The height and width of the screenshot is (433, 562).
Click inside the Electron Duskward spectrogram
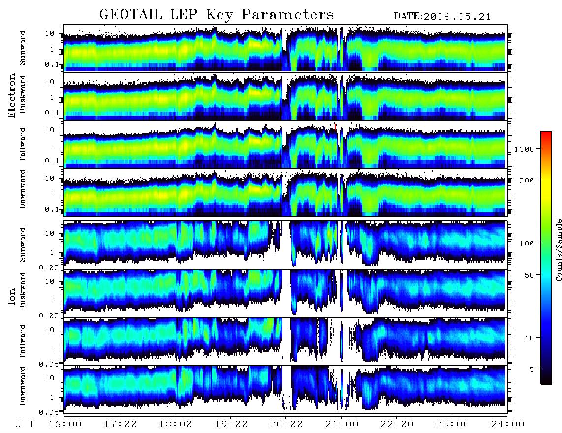click(x=285, y=96)
